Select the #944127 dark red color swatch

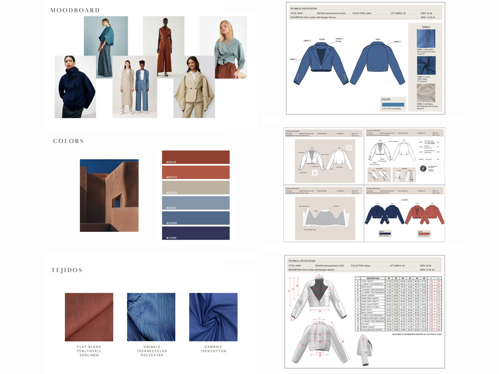point(195,157)
